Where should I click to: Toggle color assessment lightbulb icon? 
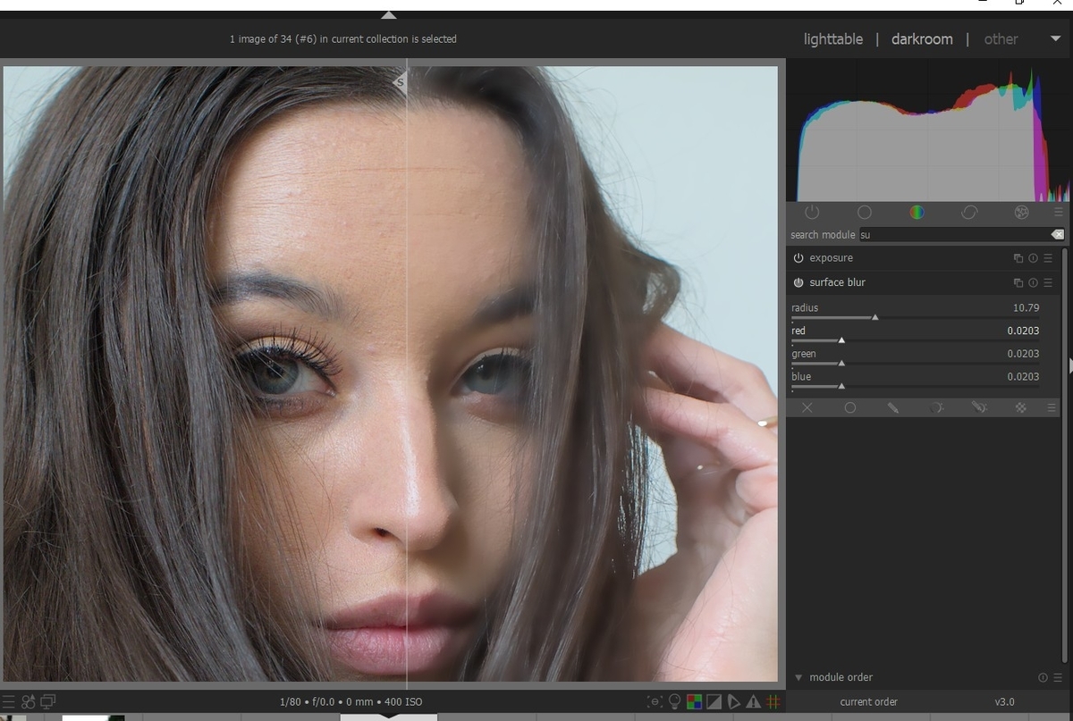coord(675,702)
